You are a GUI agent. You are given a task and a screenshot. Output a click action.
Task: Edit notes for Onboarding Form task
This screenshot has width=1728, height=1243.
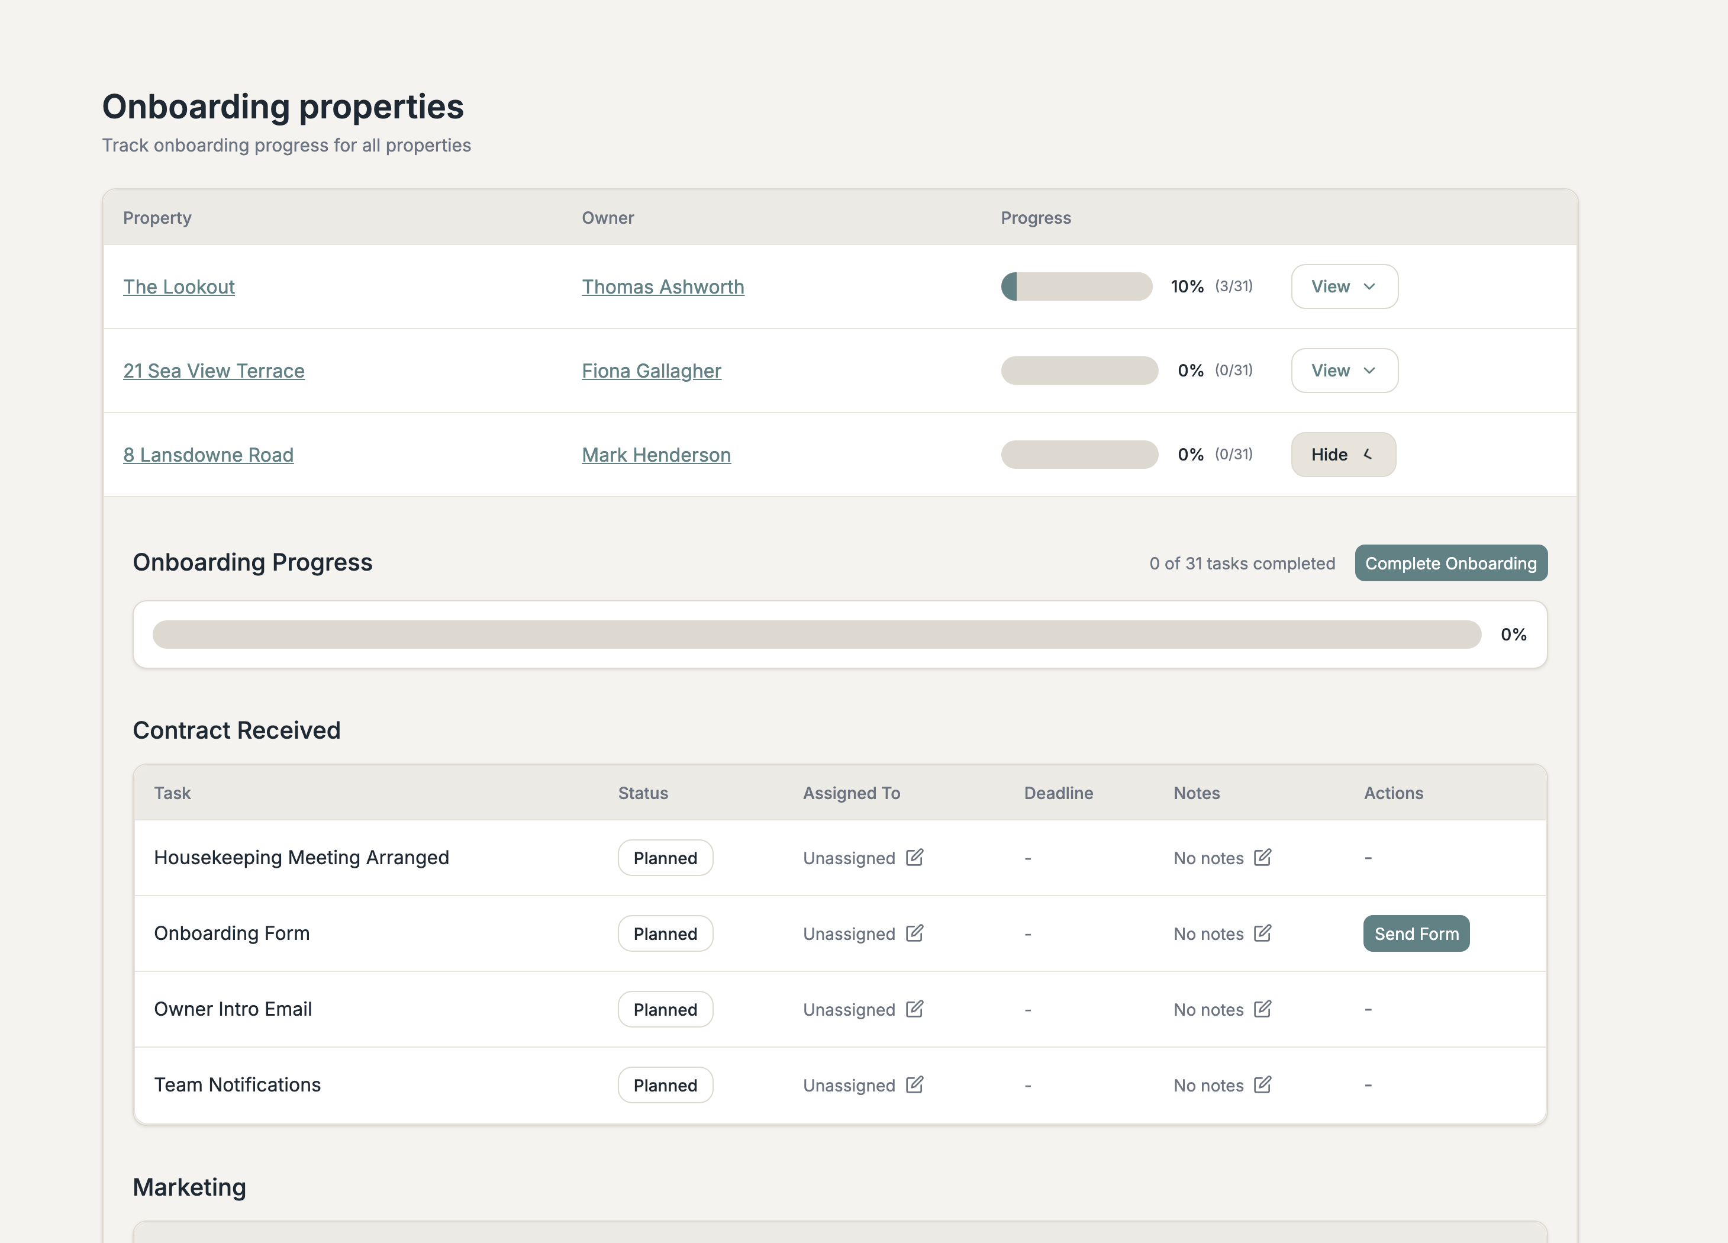click(x=1263, y=933)
